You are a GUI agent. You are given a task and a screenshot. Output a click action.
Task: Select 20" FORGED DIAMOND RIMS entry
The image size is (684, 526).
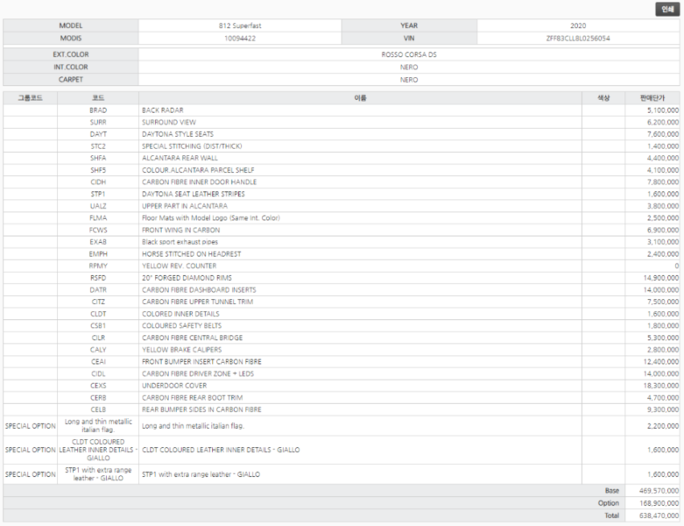[187, 278]
